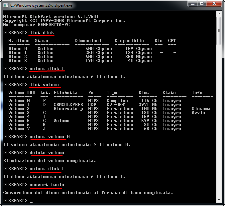
Task: Click the 'Eliminazione del volume completata.' message
Action: 50,161
